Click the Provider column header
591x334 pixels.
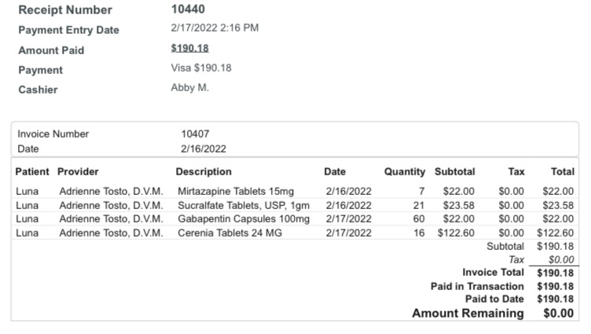pos(78,171)
